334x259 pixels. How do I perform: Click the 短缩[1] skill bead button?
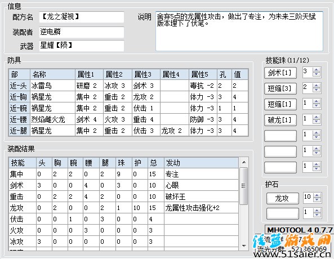280,104
